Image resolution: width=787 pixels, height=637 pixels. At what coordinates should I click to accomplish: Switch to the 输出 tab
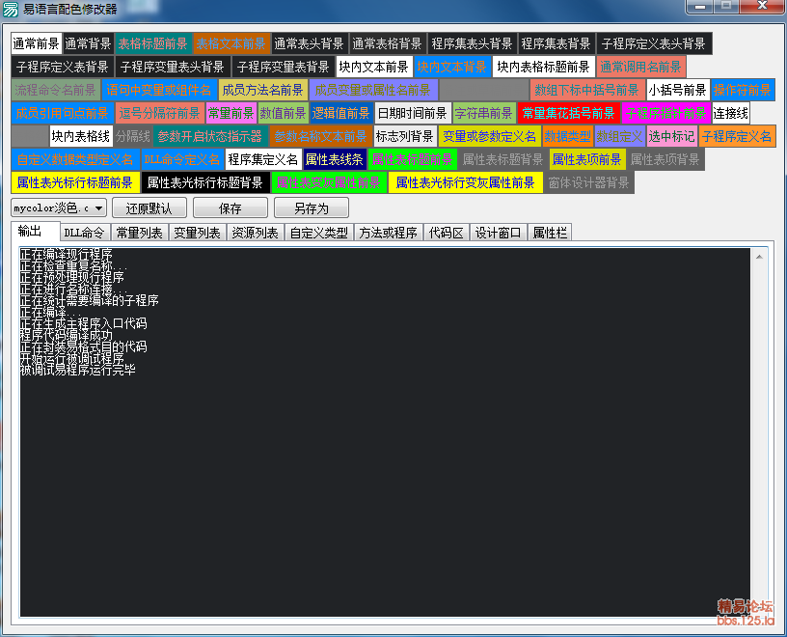coord(35,231)
